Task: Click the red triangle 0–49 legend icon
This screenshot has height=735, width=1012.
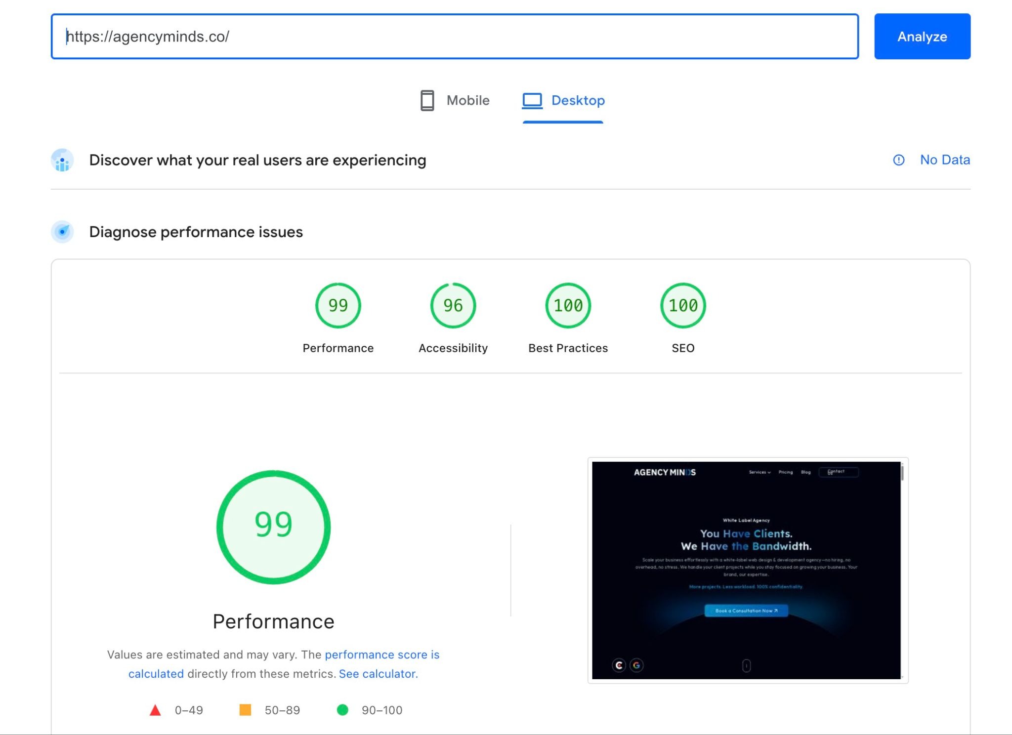Action: tap(155, 710)
